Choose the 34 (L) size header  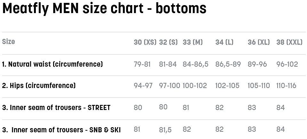pyautogui.click(x=224, y=42)
